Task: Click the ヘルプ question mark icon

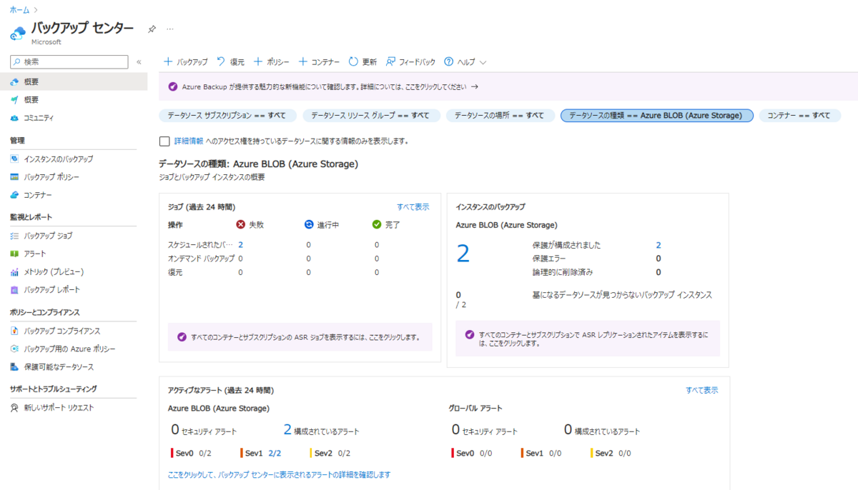Action: [449, 62]
